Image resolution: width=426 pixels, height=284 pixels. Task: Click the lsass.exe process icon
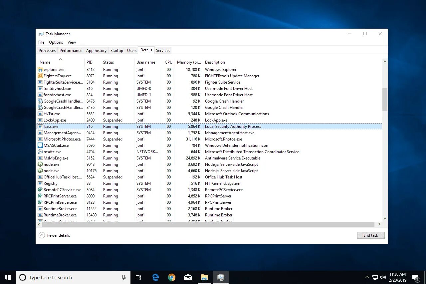(40, 127)
